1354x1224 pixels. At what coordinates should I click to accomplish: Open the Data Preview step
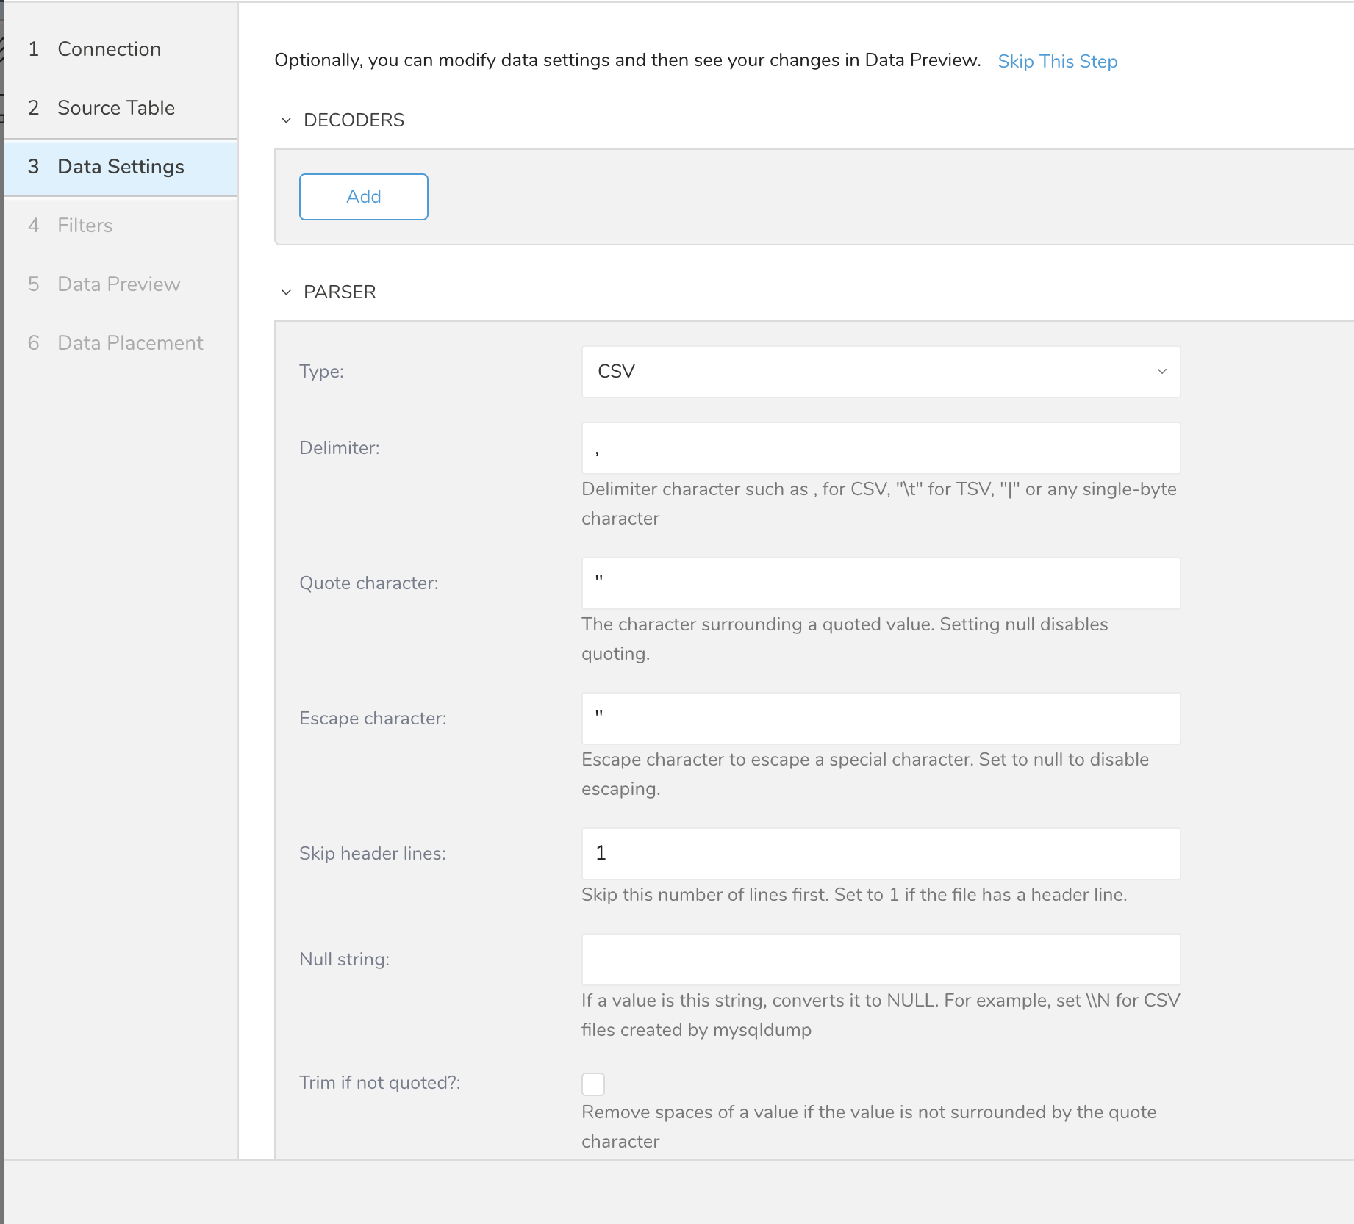(x=118, y=284)
